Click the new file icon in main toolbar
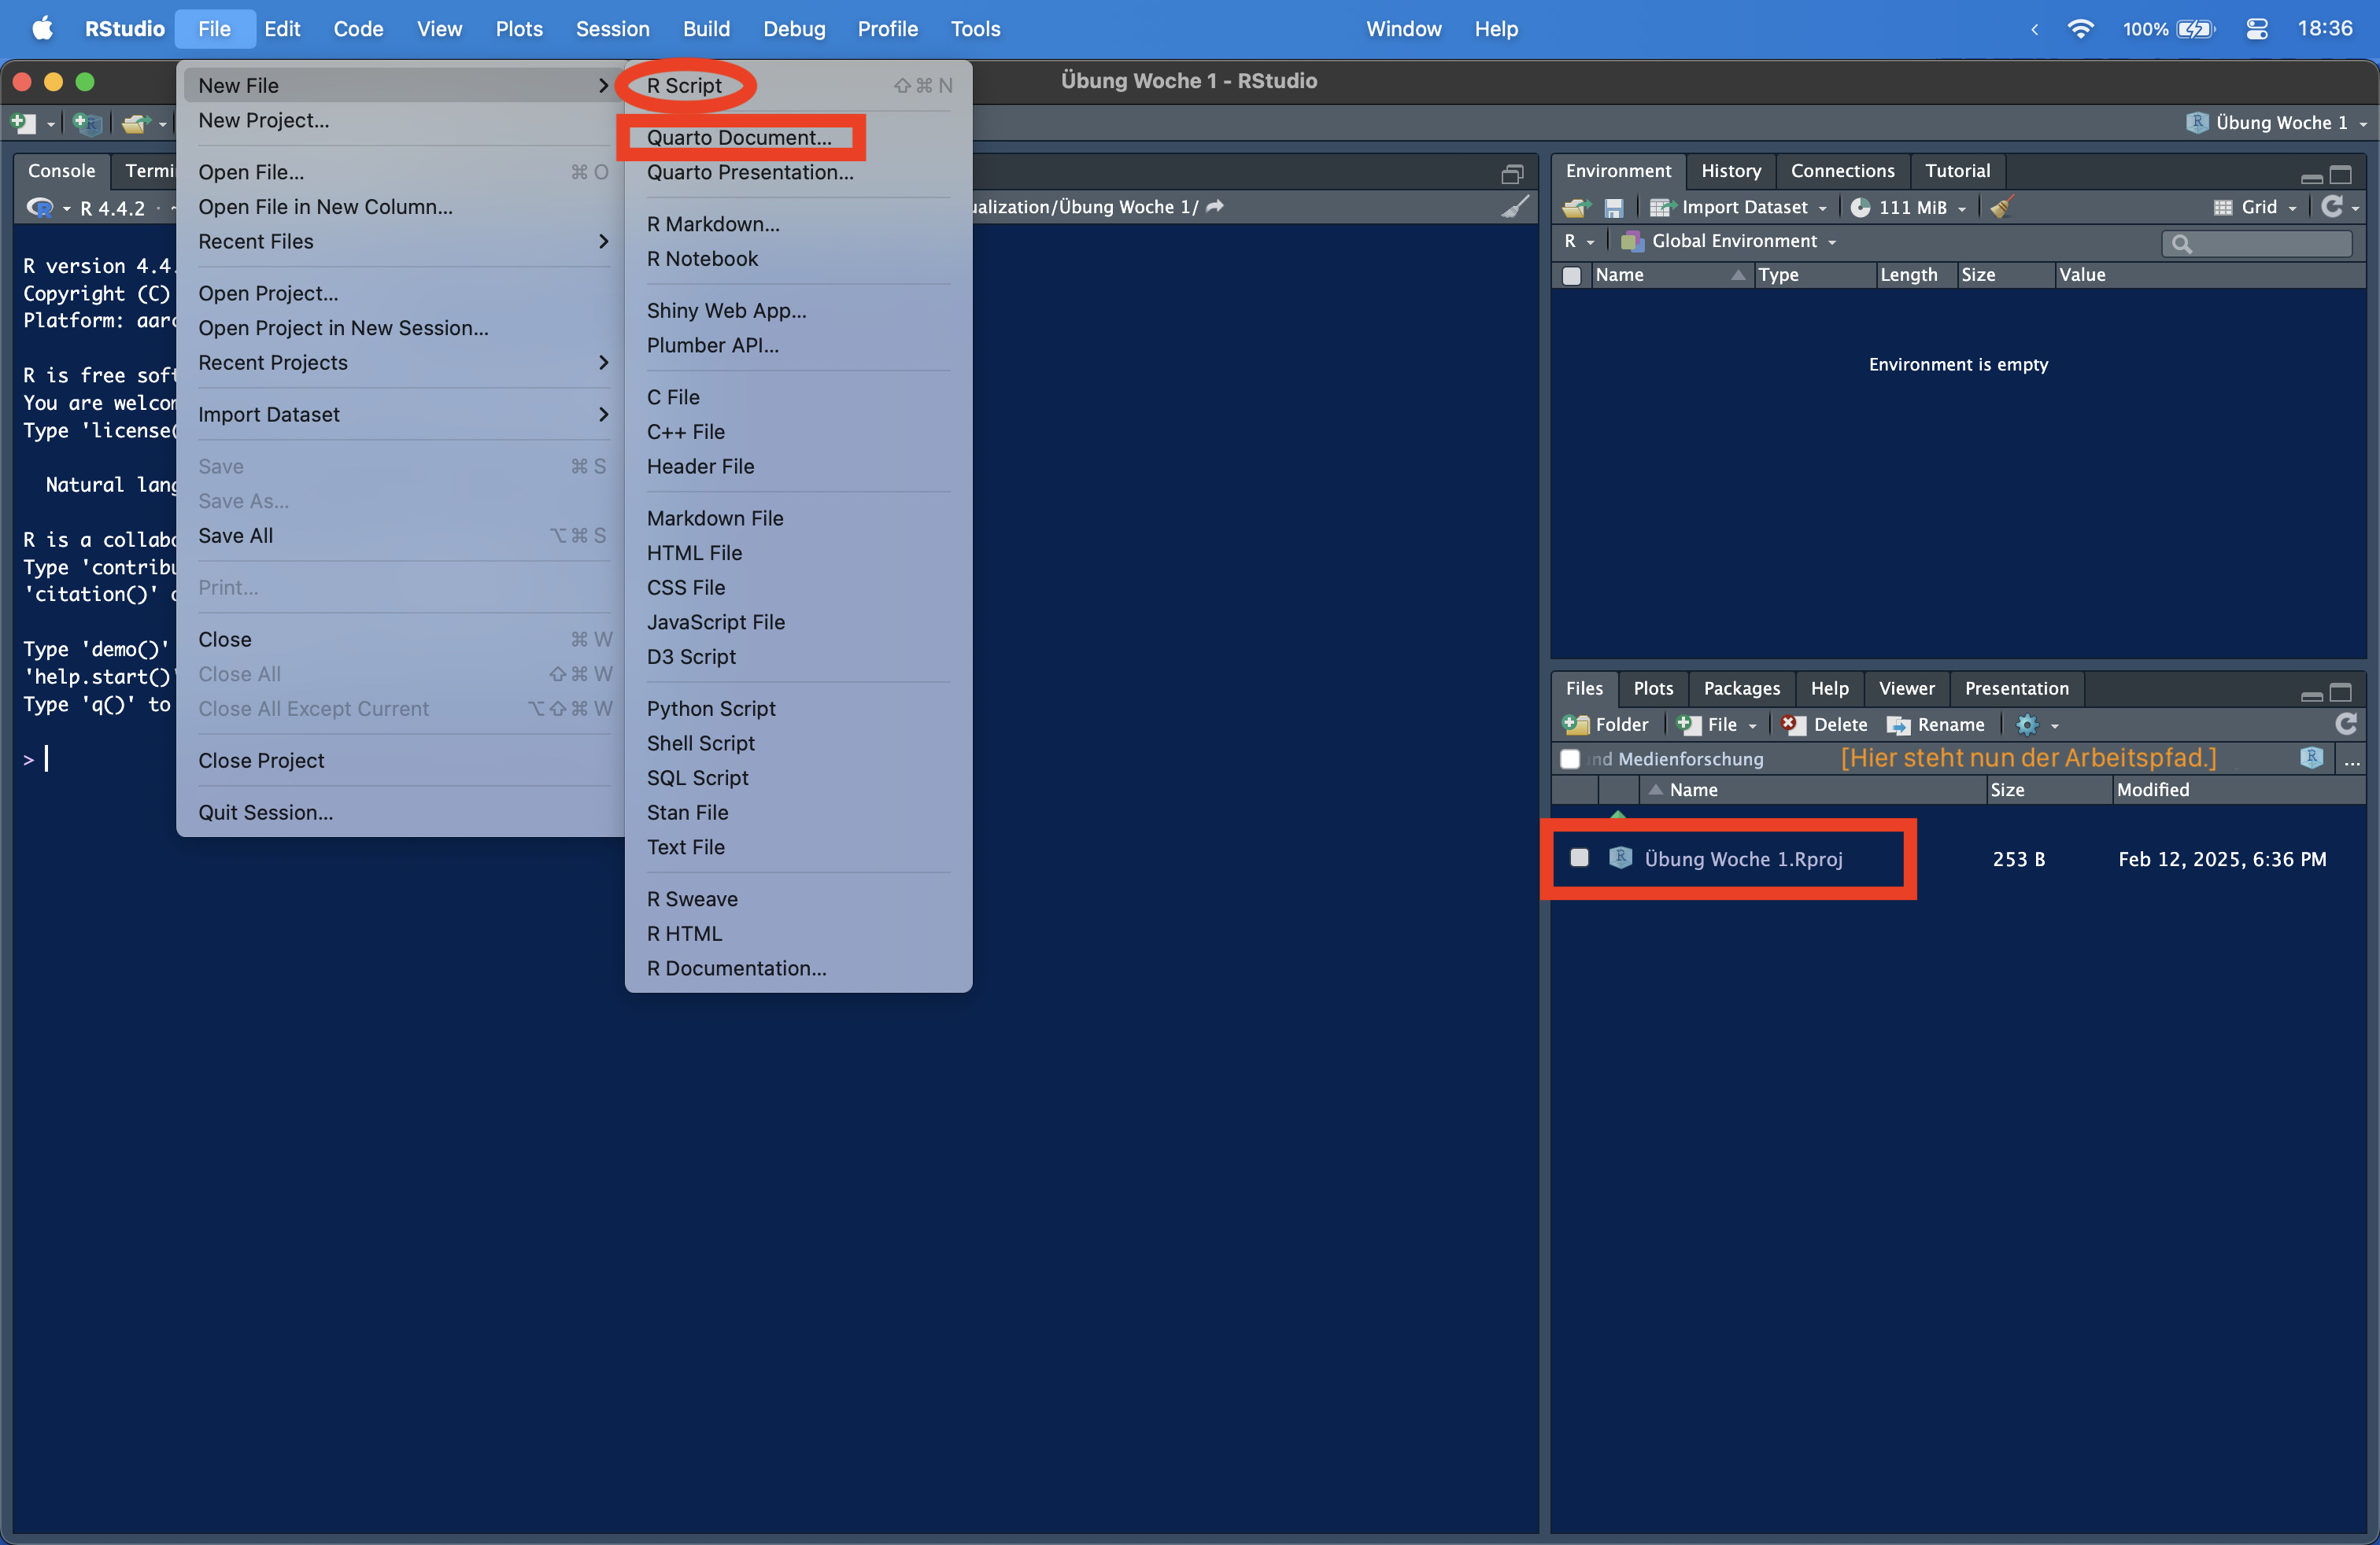The width and height of the screenshot is (2380, 1545). (22, 123)
